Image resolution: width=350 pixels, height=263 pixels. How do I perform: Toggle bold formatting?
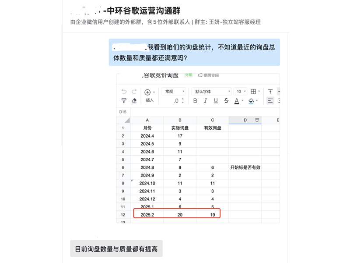pos(195,101)
